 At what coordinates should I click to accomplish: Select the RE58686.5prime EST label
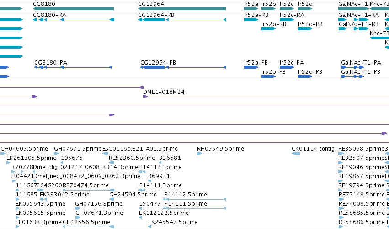pos(362,222)
